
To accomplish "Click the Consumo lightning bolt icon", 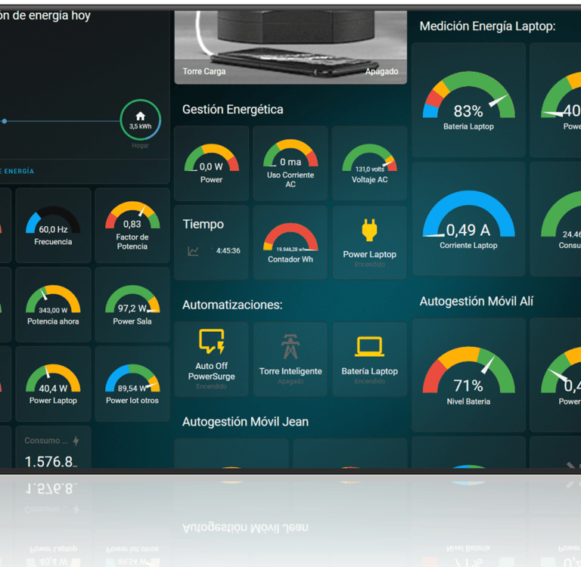I will coord(76,441).
